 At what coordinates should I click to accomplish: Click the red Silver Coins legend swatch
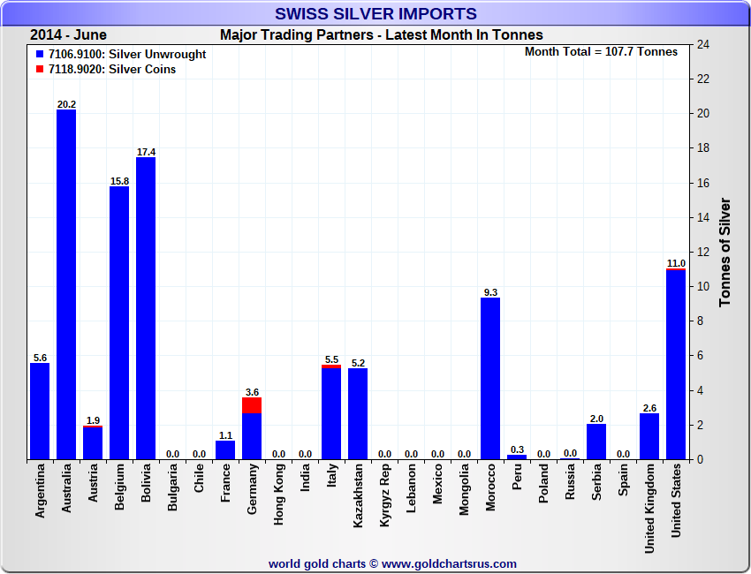click(x=40, y=70)
